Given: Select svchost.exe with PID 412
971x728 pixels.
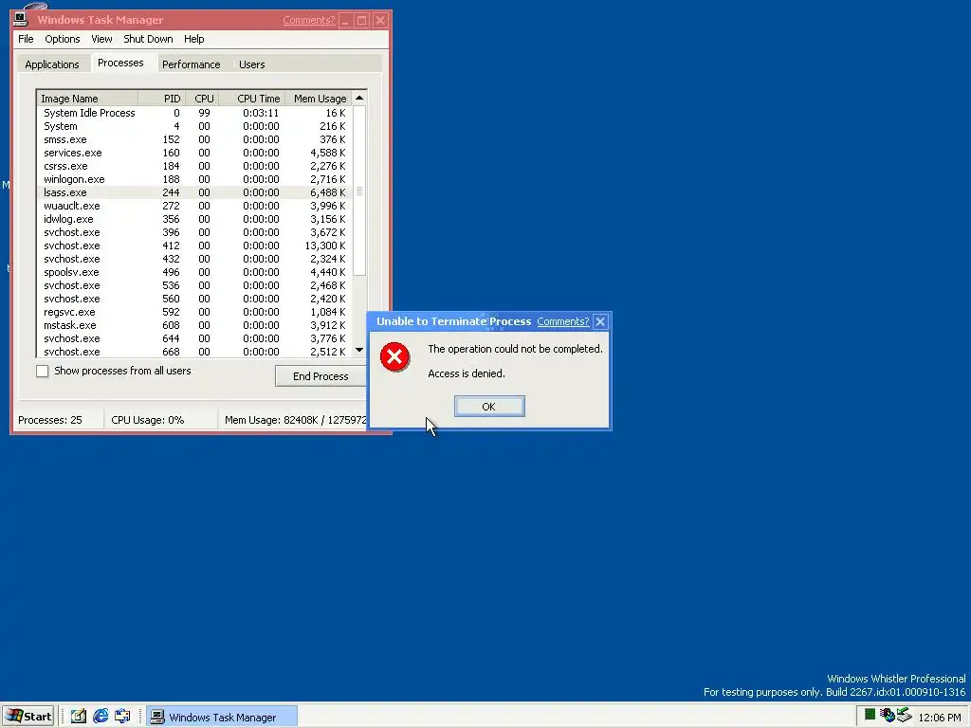Looking at the screenshot, I should click(194, 246).
